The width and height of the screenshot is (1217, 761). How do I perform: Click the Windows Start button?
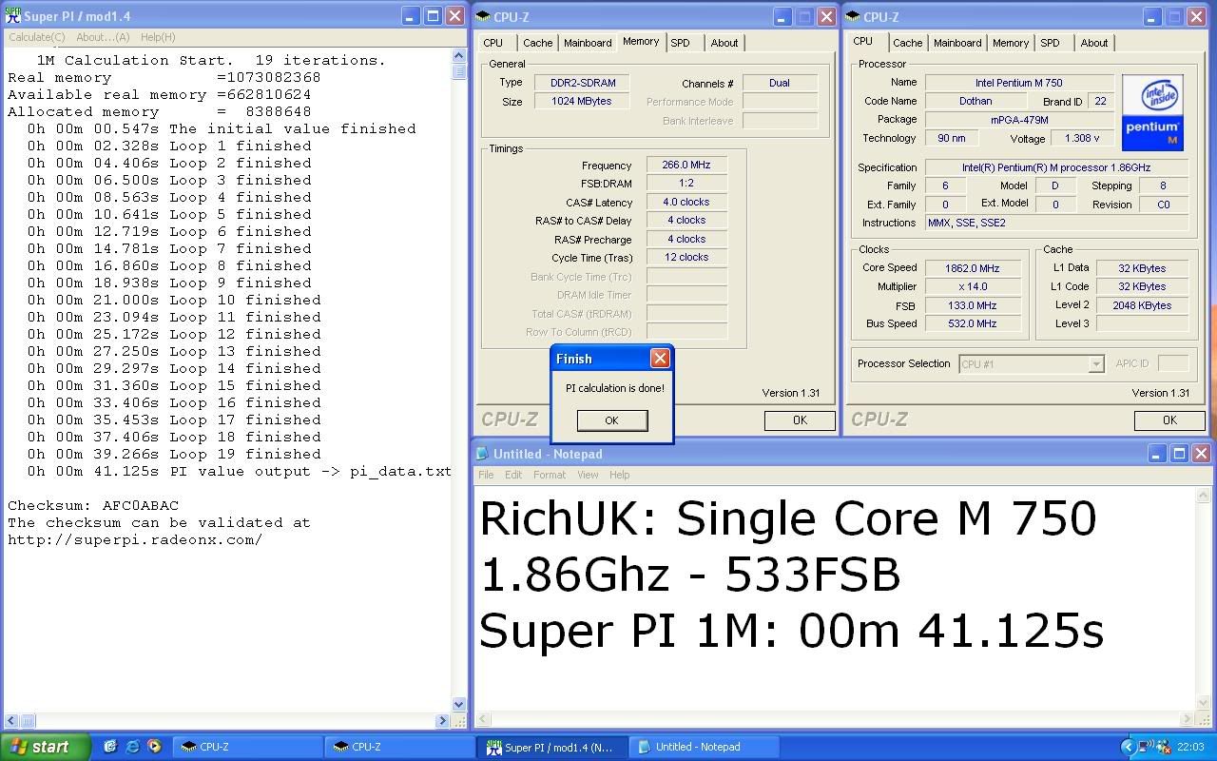46,747
